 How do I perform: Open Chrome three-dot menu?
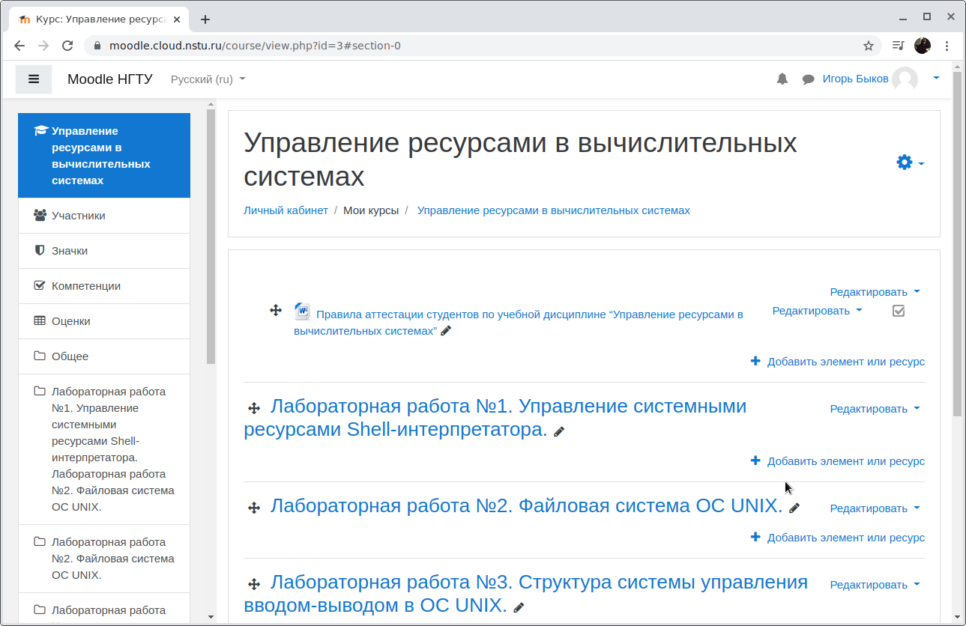tap(948, 46)
